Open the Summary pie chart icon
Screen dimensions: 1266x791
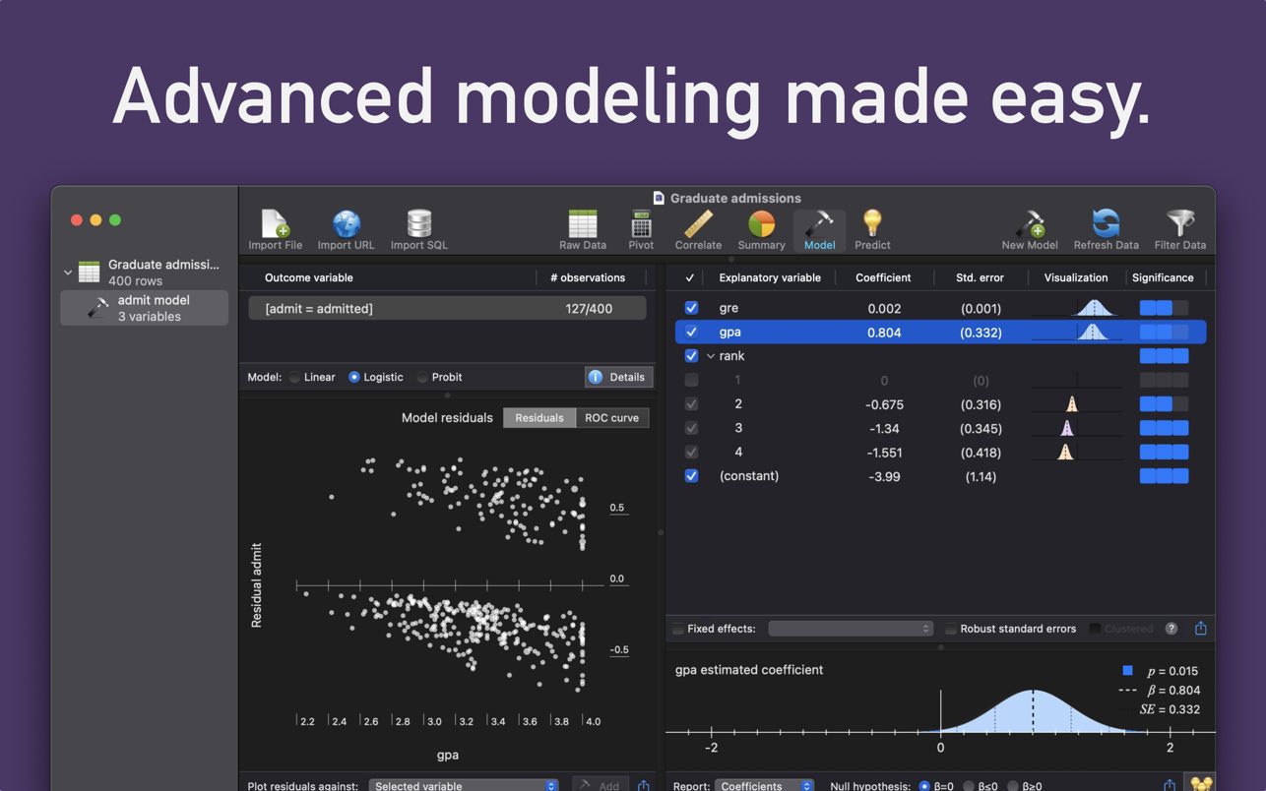[761, 225]
